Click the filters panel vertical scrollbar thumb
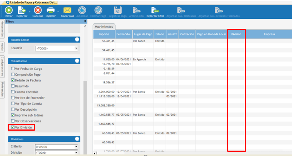 pyautogui.click(x=85, y=118)
